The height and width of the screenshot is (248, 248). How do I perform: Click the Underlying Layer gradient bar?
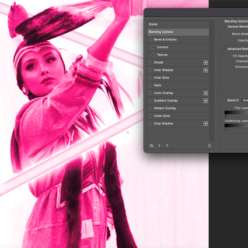(236, 125)
